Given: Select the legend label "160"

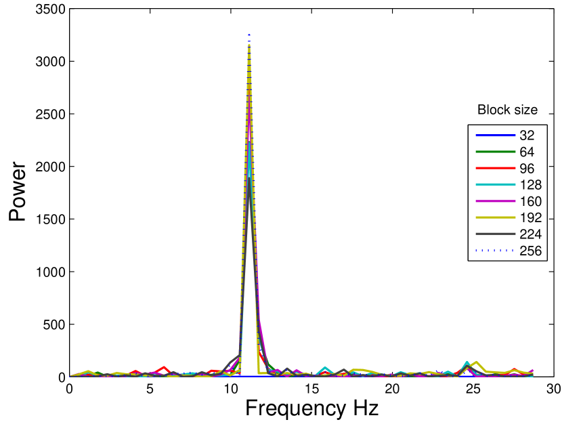Looking at the screenshot, I should point(530,202).
